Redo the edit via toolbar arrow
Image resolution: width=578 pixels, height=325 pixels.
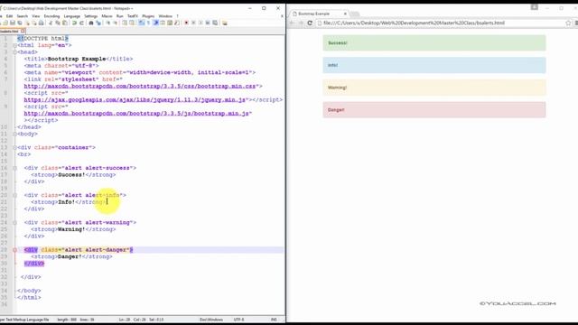[x=81, y=23]
